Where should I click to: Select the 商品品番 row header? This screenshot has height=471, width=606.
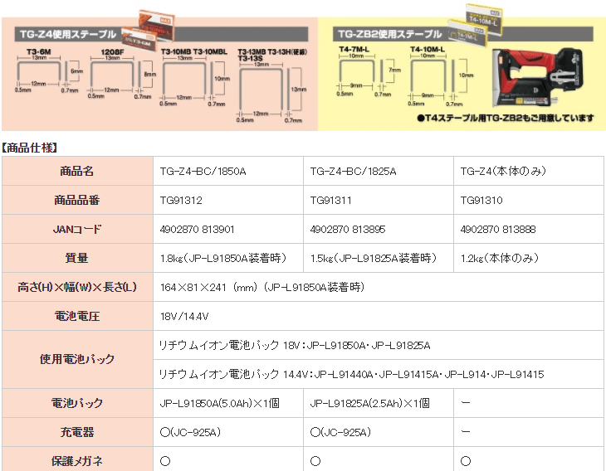(77, 200)
